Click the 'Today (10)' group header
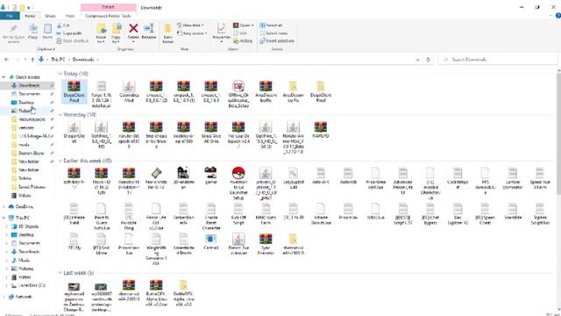 pyautogui.click(x=75, y=74)
